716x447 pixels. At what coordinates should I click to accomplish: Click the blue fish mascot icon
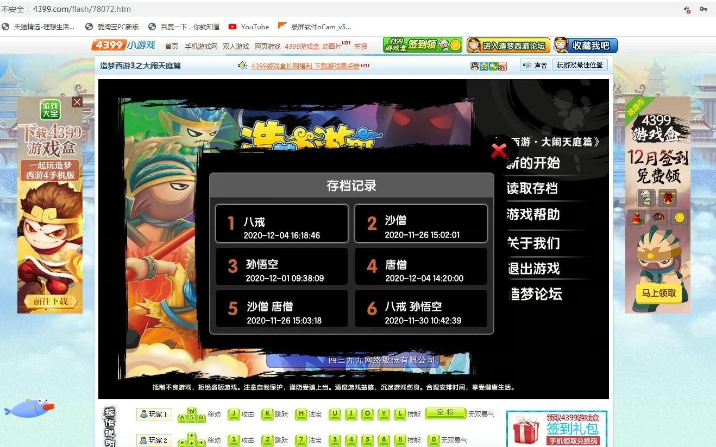30,407
